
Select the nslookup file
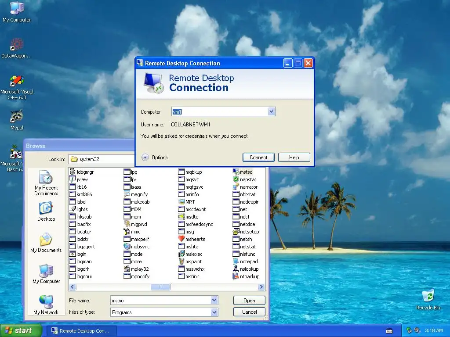(246, 269)
